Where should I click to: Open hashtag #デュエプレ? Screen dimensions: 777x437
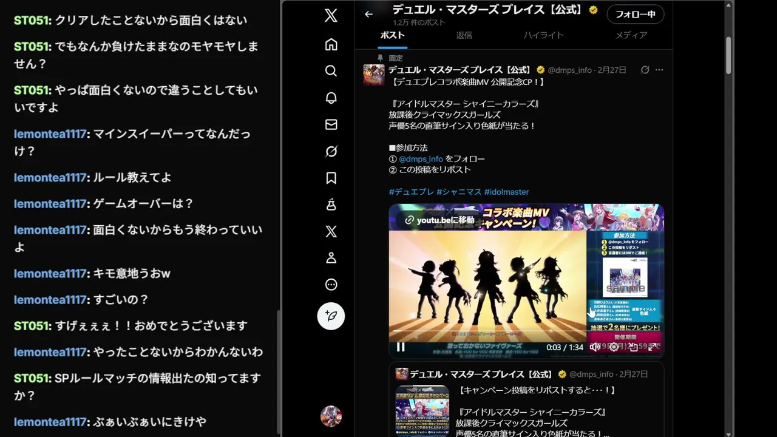point(411,192)
